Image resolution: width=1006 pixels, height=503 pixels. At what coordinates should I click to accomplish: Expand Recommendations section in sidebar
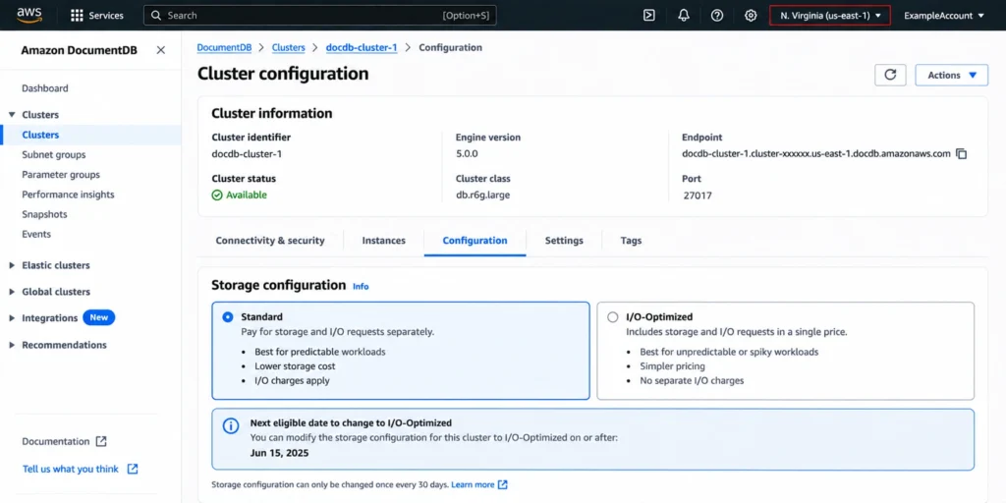[x=12, y=345]
